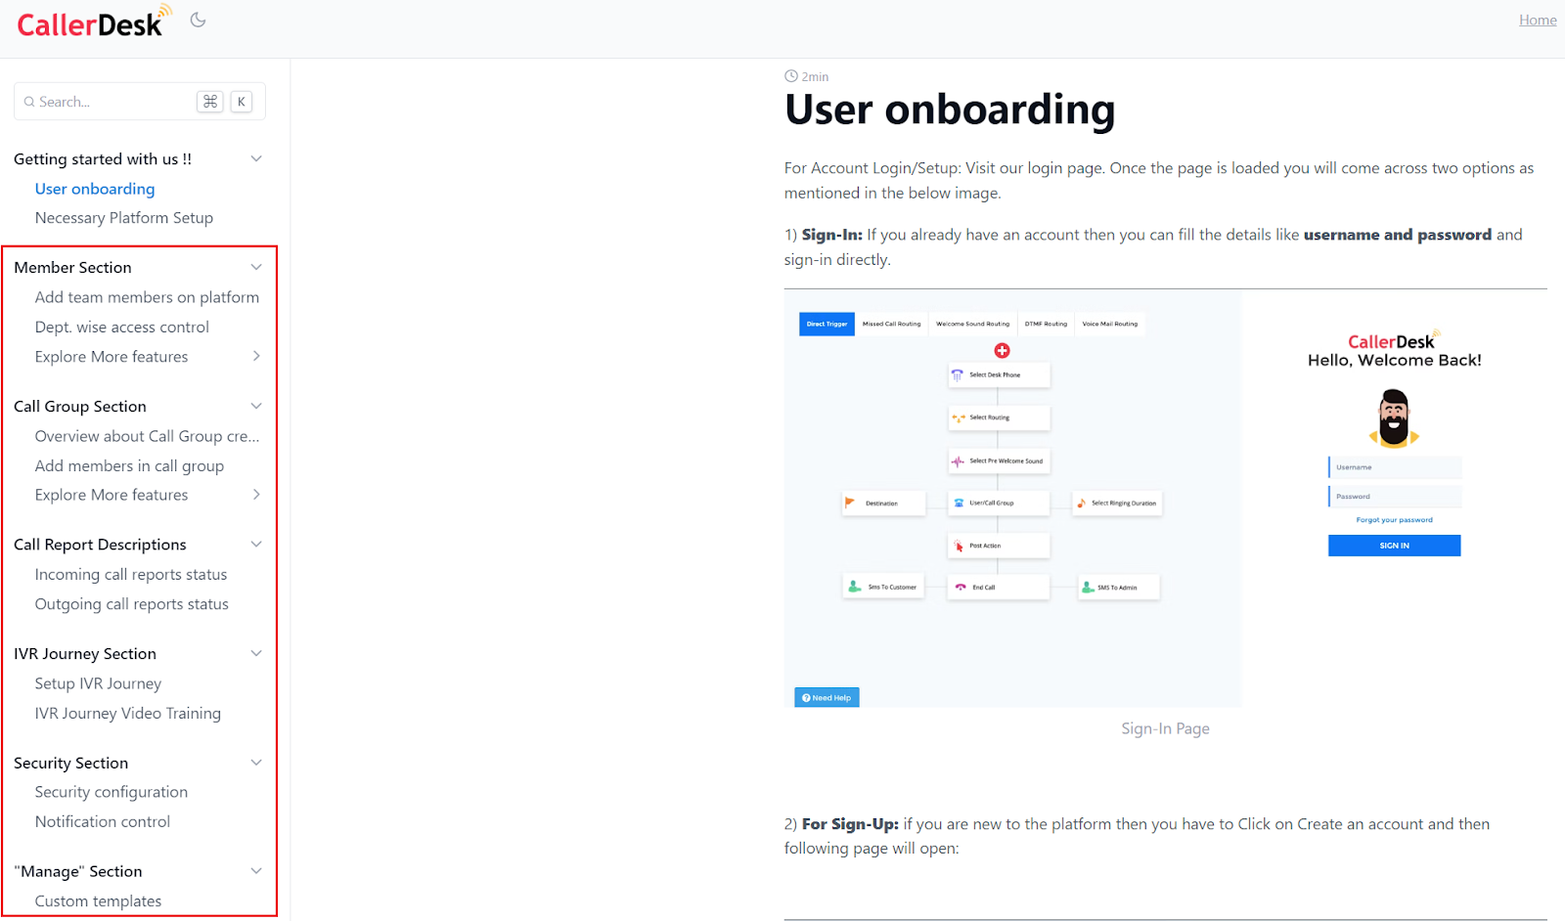Expand Explore More features under Call Group
Viewport: 1565px width, 921px height.
tap(256, 495)
